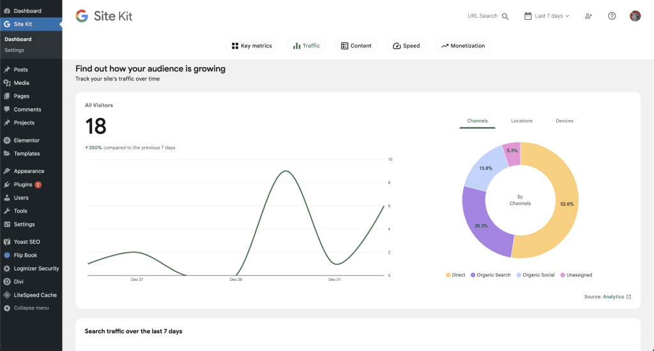Image resolution: width=654 pixels, height=351 pixels.
Task: Click the Users person icon
Action: pyautogui.click(x=7, y=198)
